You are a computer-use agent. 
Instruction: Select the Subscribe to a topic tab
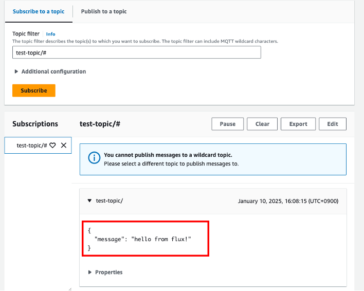click(x=39, y=11)
